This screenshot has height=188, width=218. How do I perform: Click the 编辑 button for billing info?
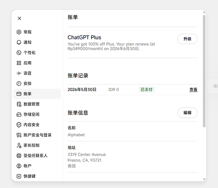tap(187, 113)
